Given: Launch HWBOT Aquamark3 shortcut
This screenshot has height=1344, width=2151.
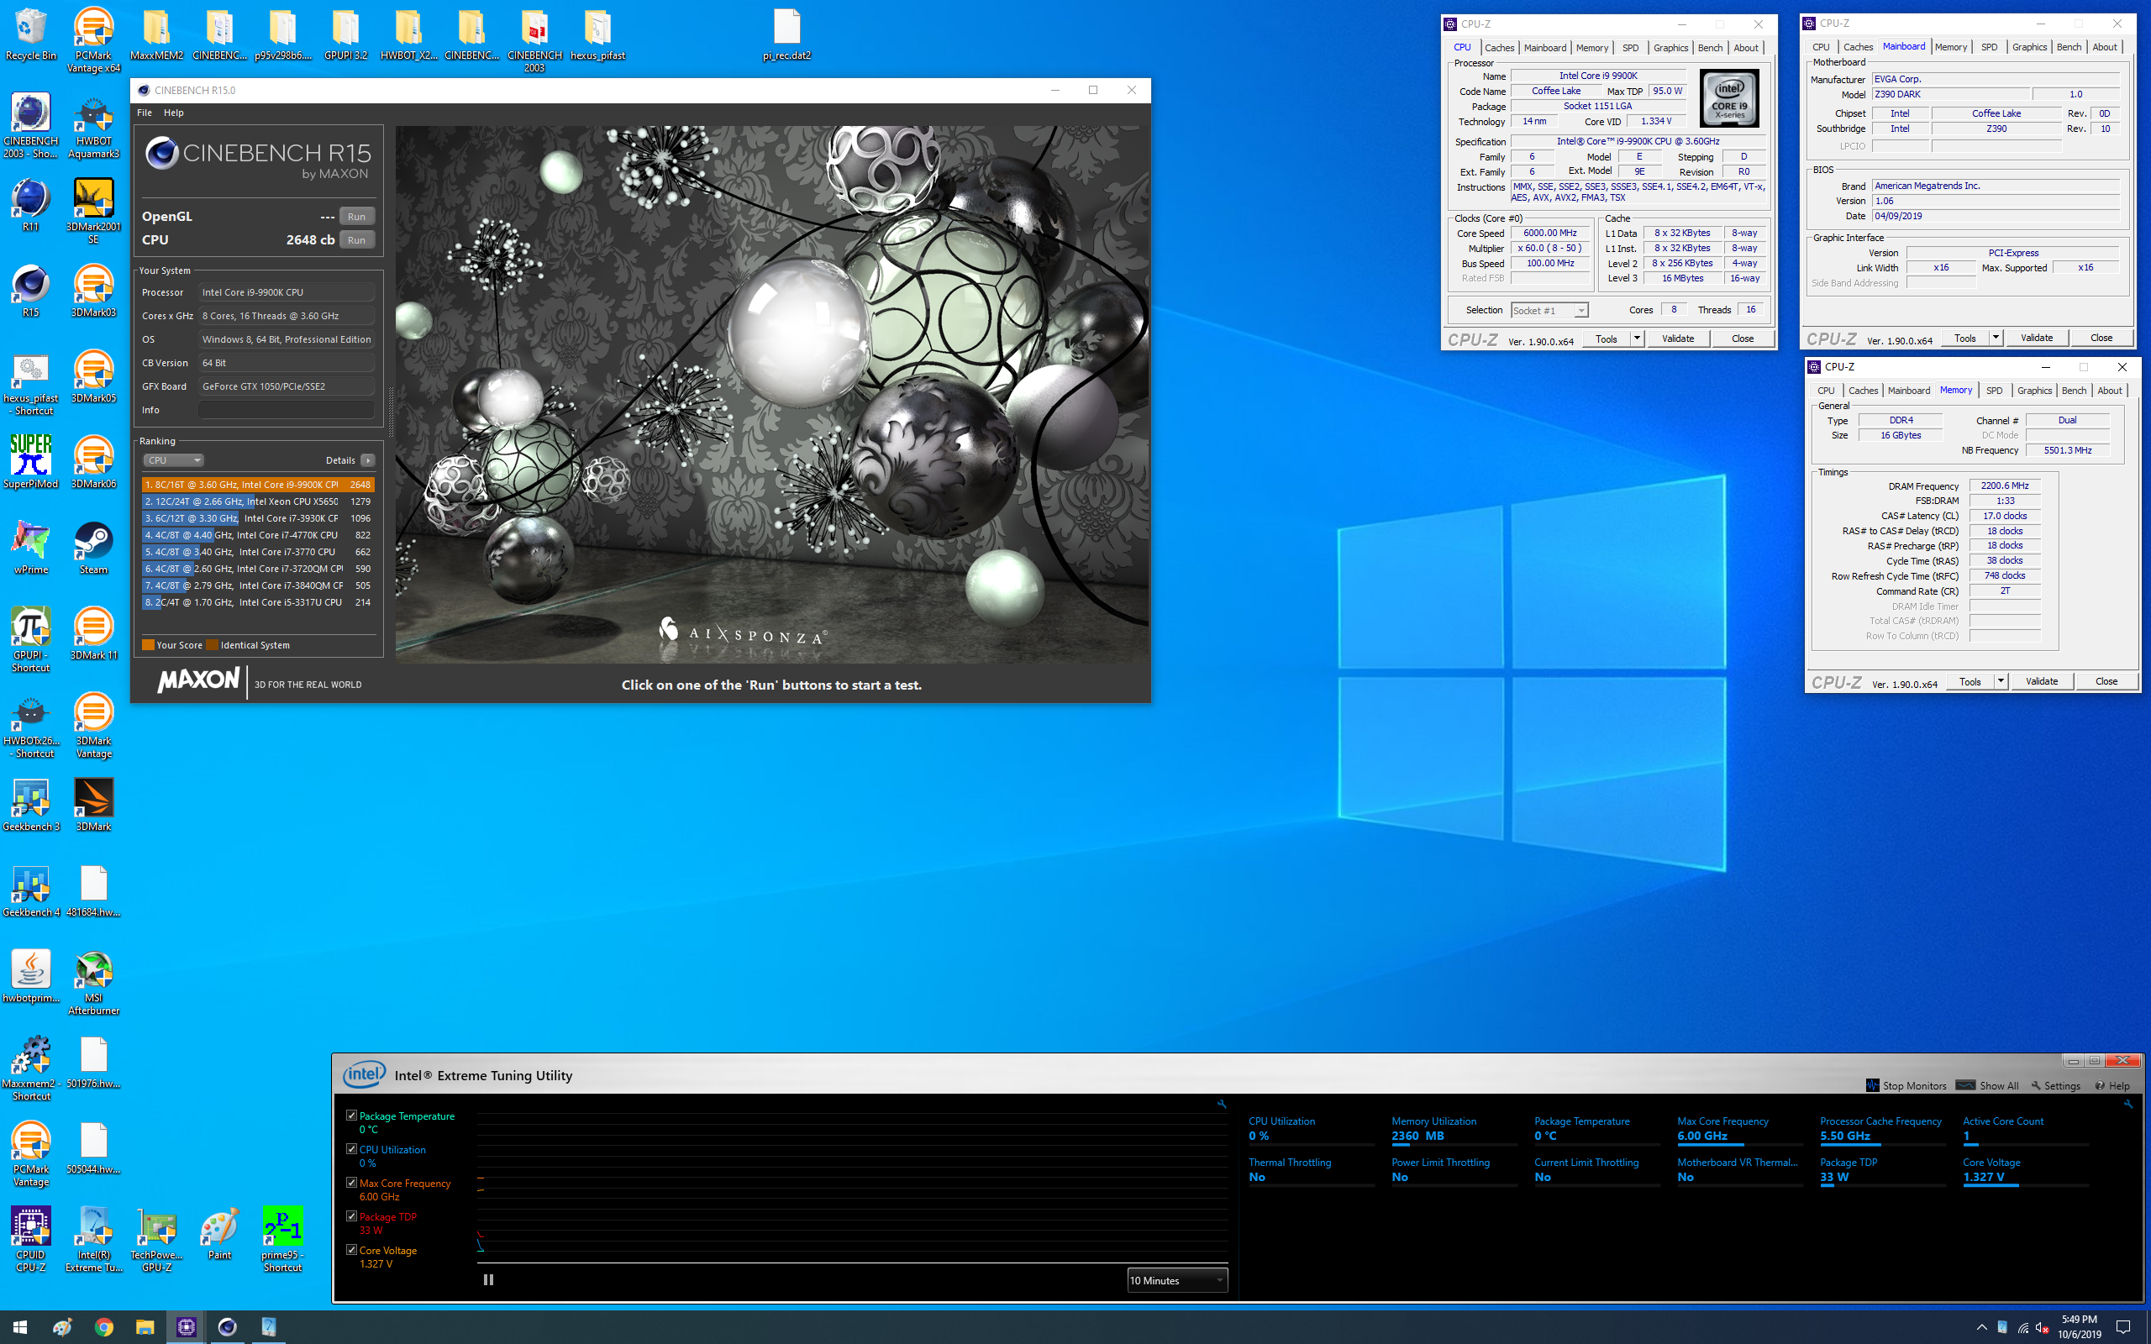Looking at the screenshot, I should 93,126.
